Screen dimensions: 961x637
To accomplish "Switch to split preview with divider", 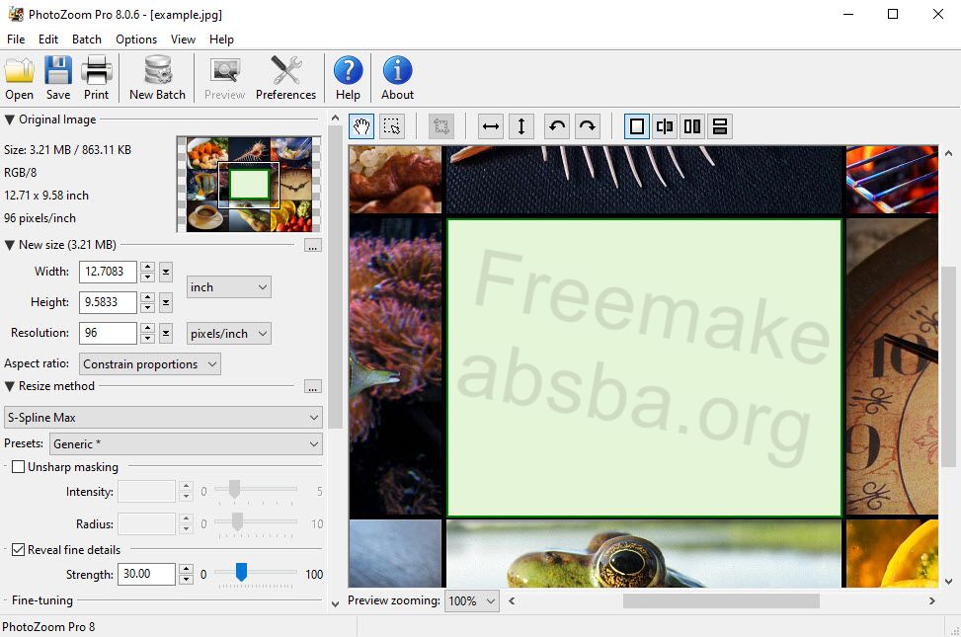I will [665, 126].
